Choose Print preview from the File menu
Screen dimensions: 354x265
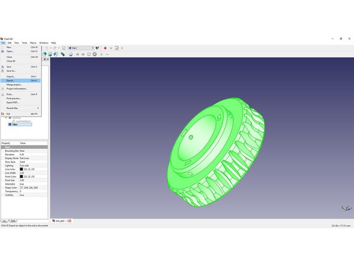pyautogui.click(x=21, y=98)
